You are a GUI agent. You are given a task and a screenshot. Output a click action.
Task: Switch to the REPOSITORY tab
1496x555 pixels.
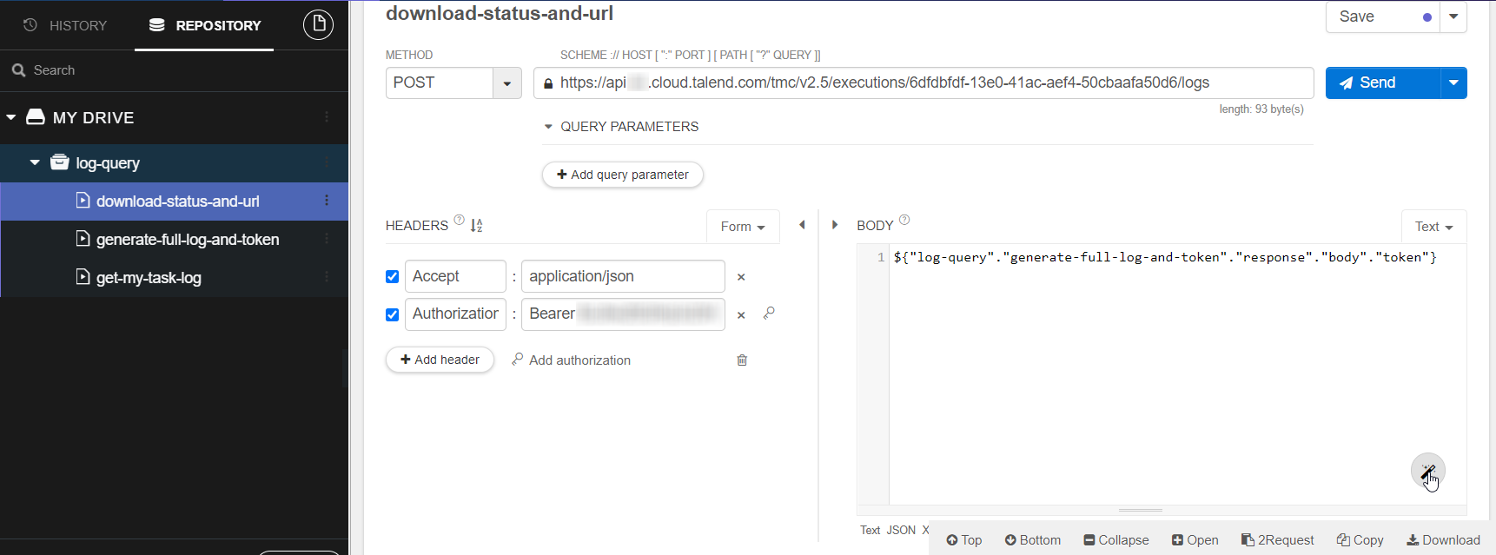[x=204, y=25]
